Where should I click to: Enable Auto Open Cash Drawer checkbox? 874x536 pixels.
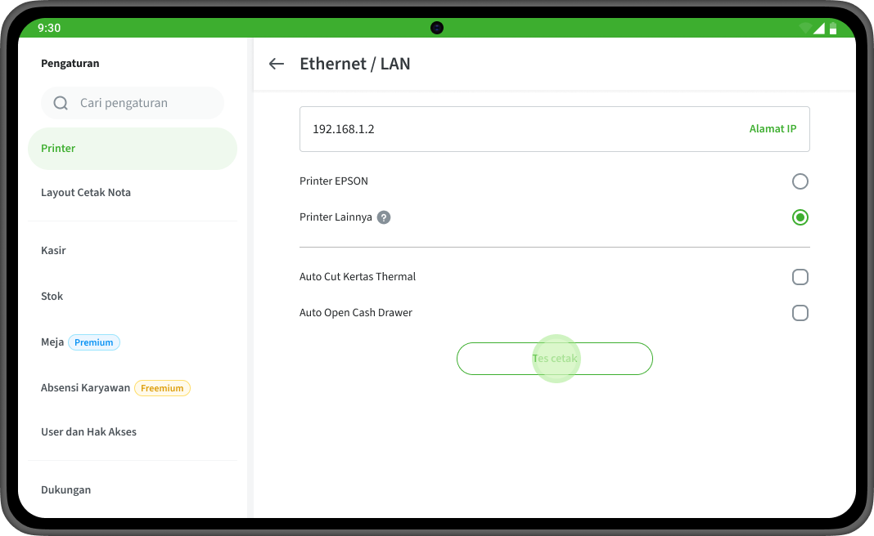pyautogui.click(x=800, y=313)
